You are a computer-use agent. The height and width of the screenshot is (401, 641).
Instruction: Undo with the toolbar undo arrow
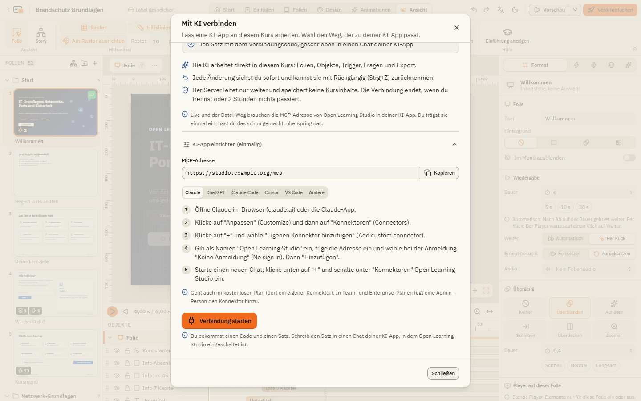click(474, 10)
